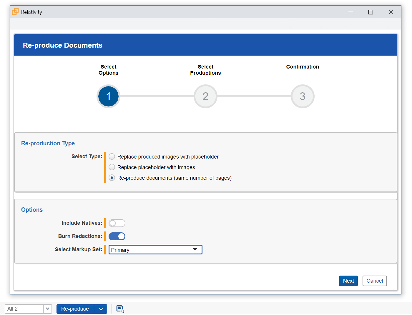This screenshot has height=315, width=412.
Task: Click the Next button
Action: coord(348,281)
